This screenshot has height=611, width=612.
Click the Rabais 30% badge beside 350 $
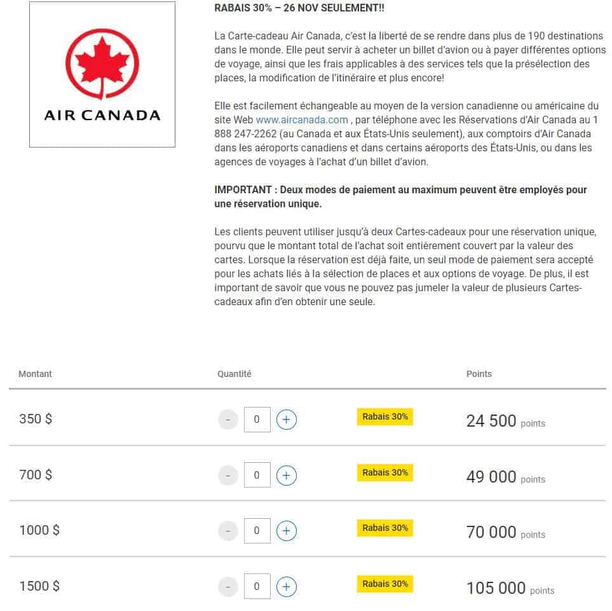click(x=384, y=416)
